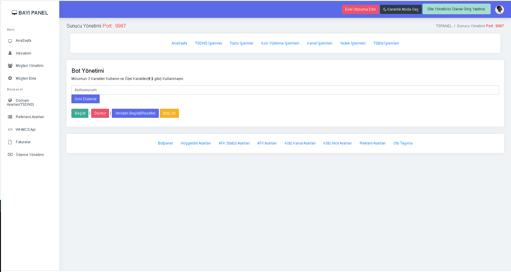Select TSDNS İşlemler tab

[x=208, y=43]
